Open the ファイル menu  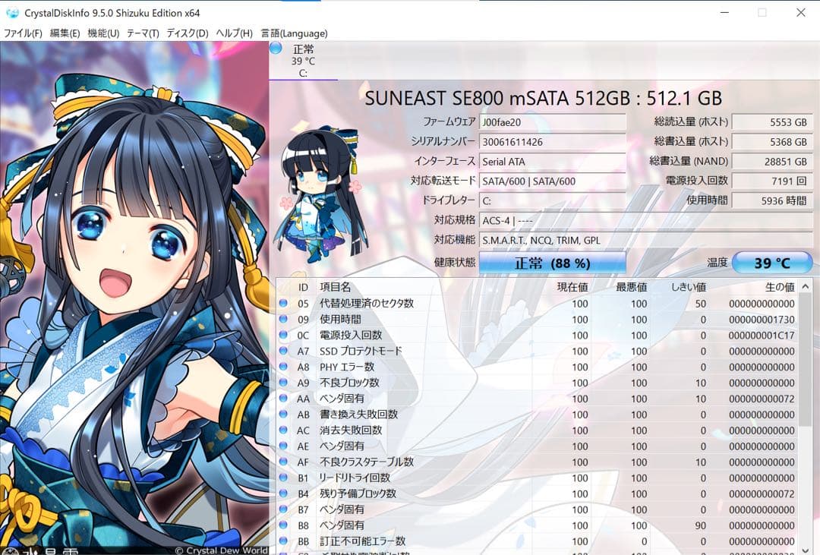coord(20,33)
